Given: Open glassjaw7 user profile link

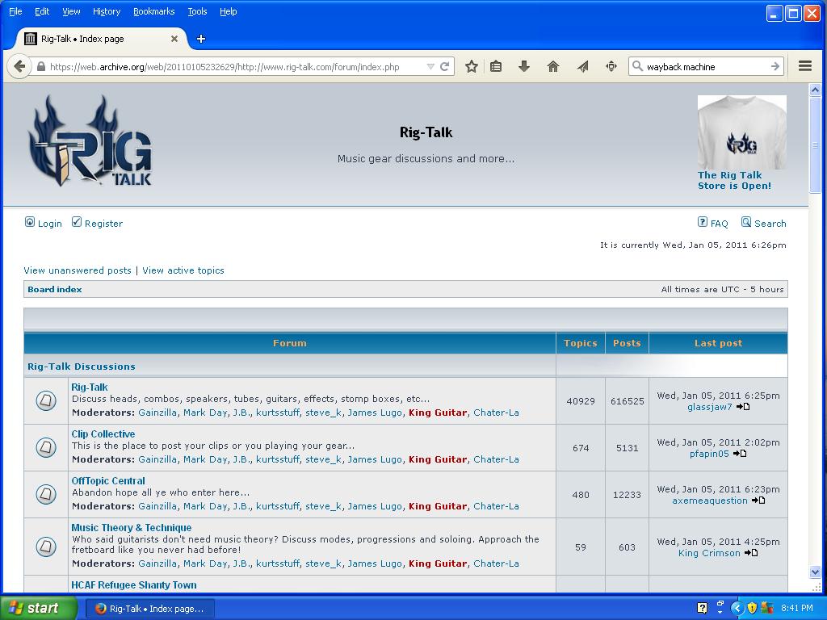Looking at the screenshot, I should (710, 407).
